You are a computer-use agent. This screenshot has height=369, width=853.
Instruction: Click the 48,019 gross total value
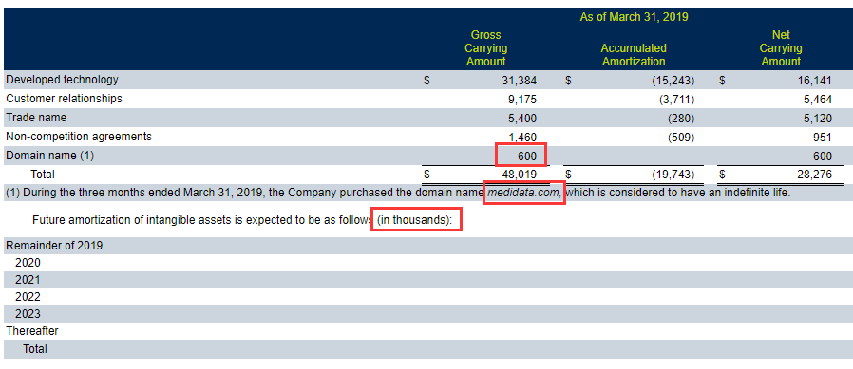tap(519, 175)
